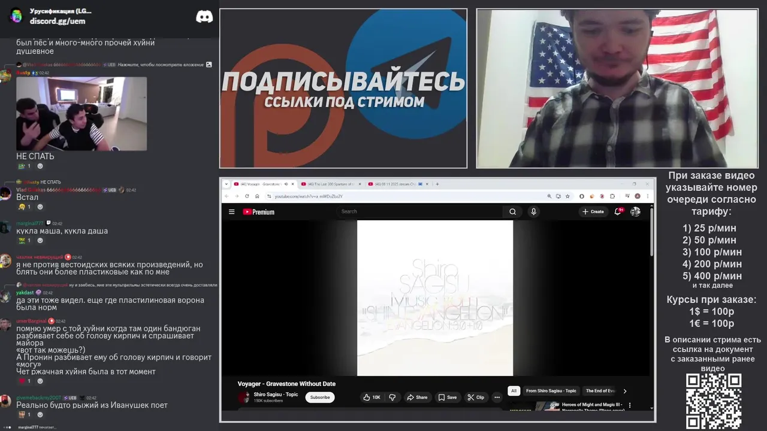This screenshot has width=767, height=431.
Task: Like the video with 10K thumbs up
Action: pyautogui.click(x=371, y=397)
